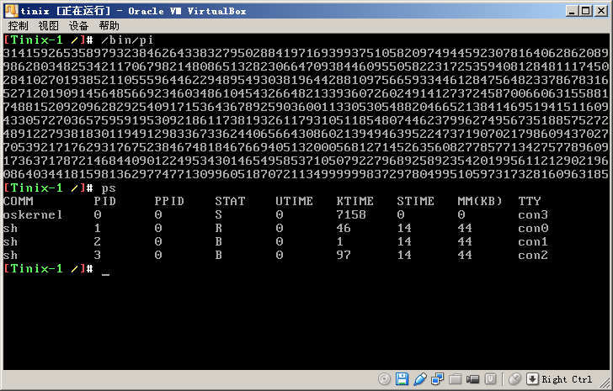Click the video capture status icon
This screenshot has height=391, width=613.
[x=472, y=379]
